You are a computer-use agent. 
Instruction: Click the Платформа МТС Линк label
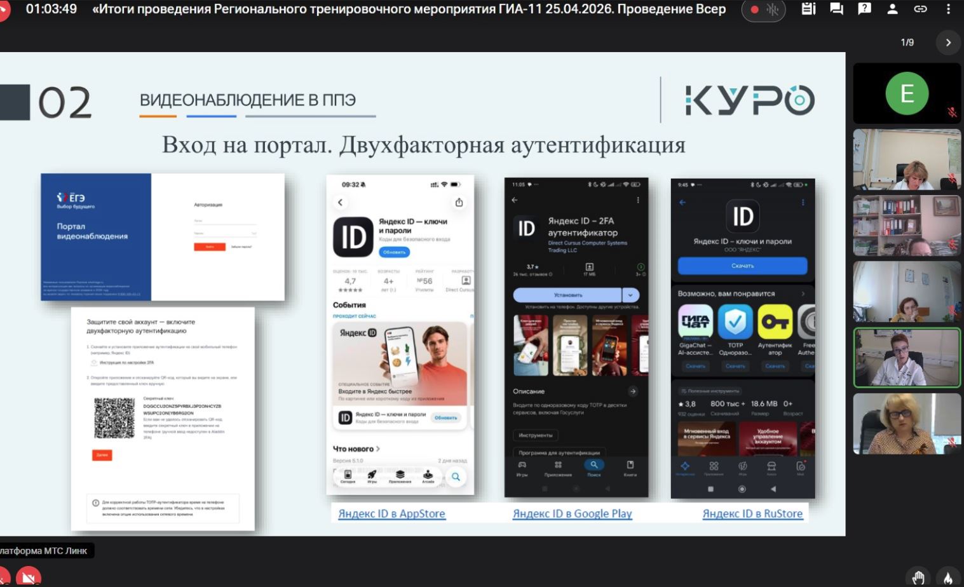click(x=43, y=551)
